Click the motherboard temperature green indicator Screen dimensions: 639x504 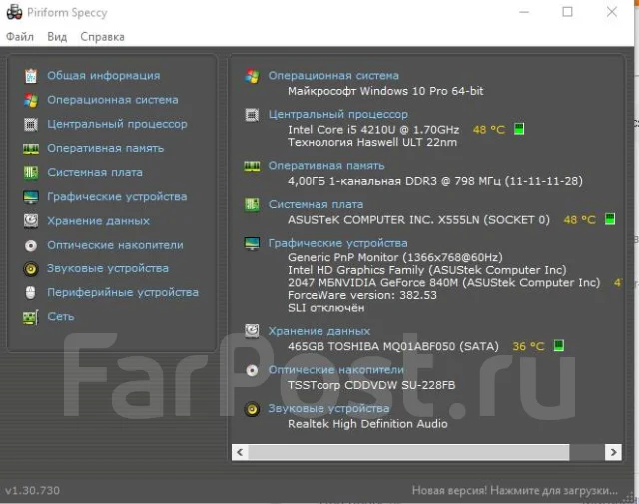tap(610, 219)
